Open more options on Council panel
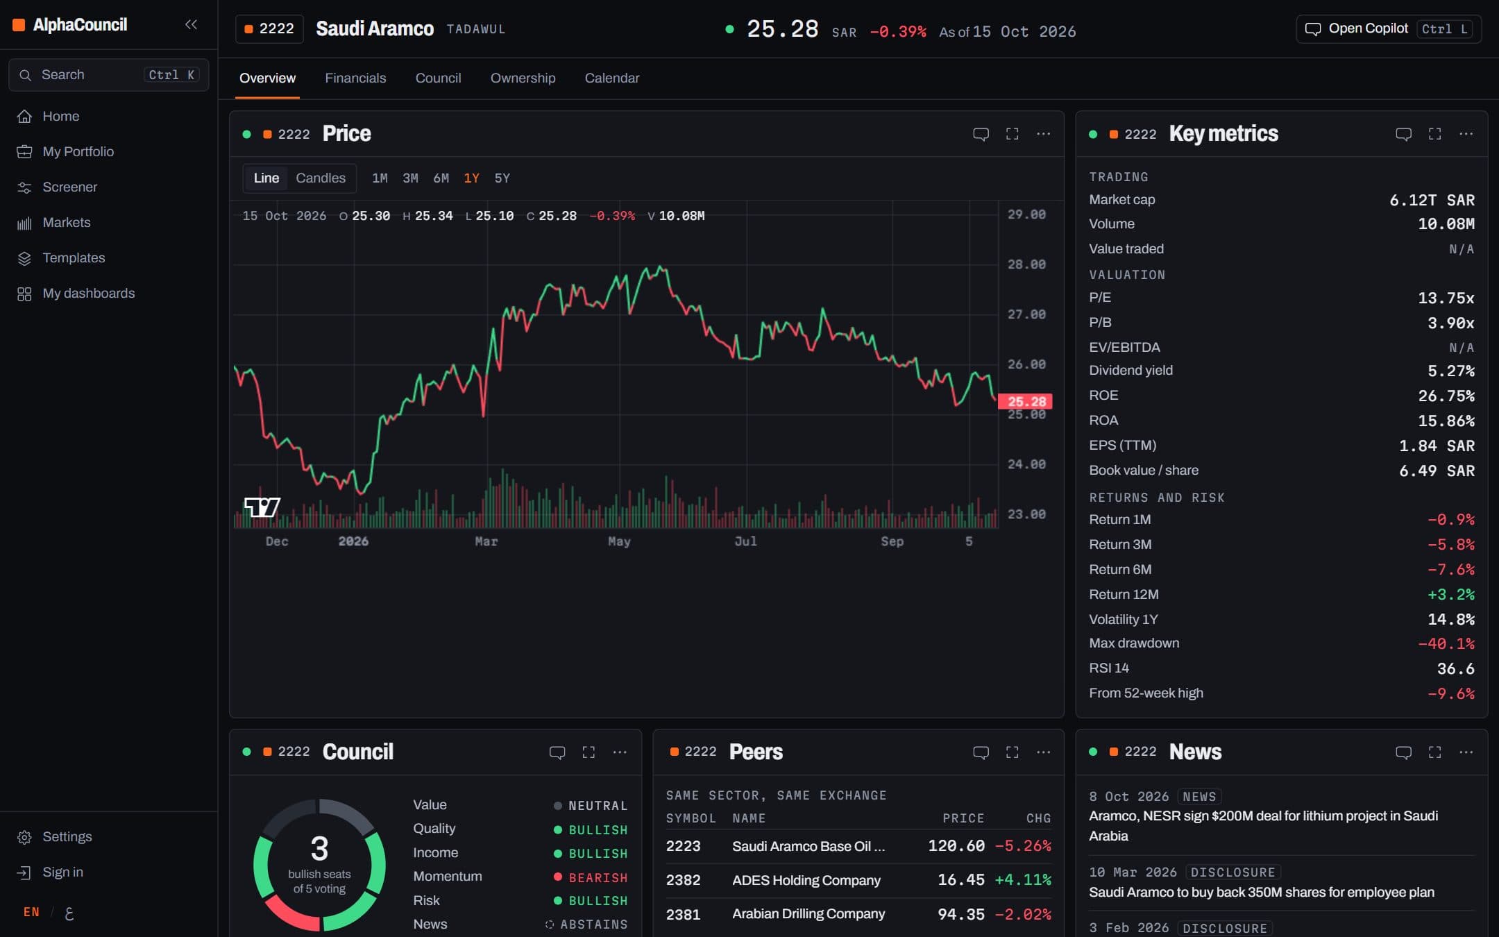This screenshot has width=1499, height=937. point(620,752)
